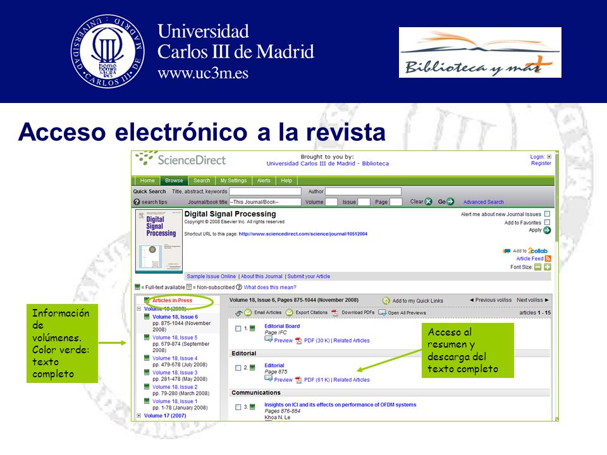Check the box for article 2
The image size is (607, 455).
click(x=238, y=368)
